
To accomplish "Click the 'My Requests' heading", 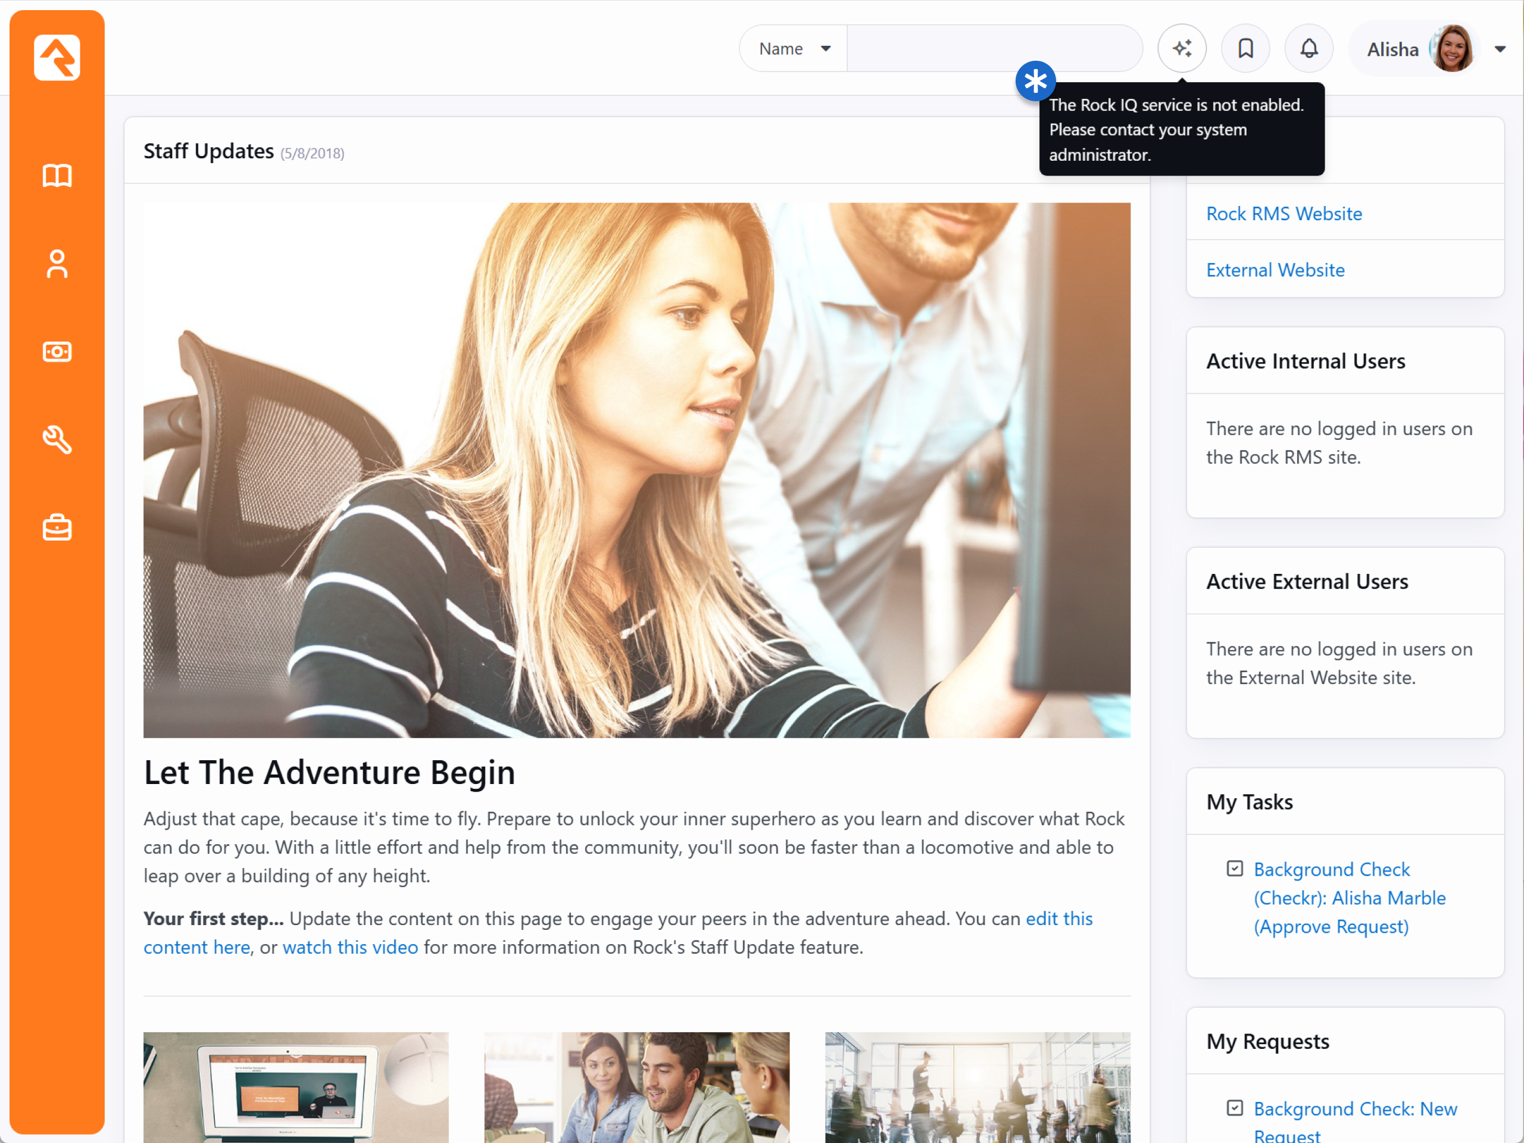I will pos(1267,1041).
